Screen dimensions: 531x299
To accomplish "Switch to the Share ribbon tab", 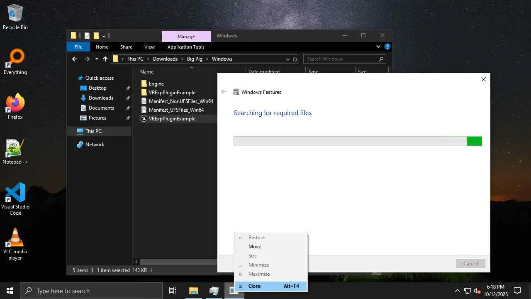I will (x=126, y=47).
